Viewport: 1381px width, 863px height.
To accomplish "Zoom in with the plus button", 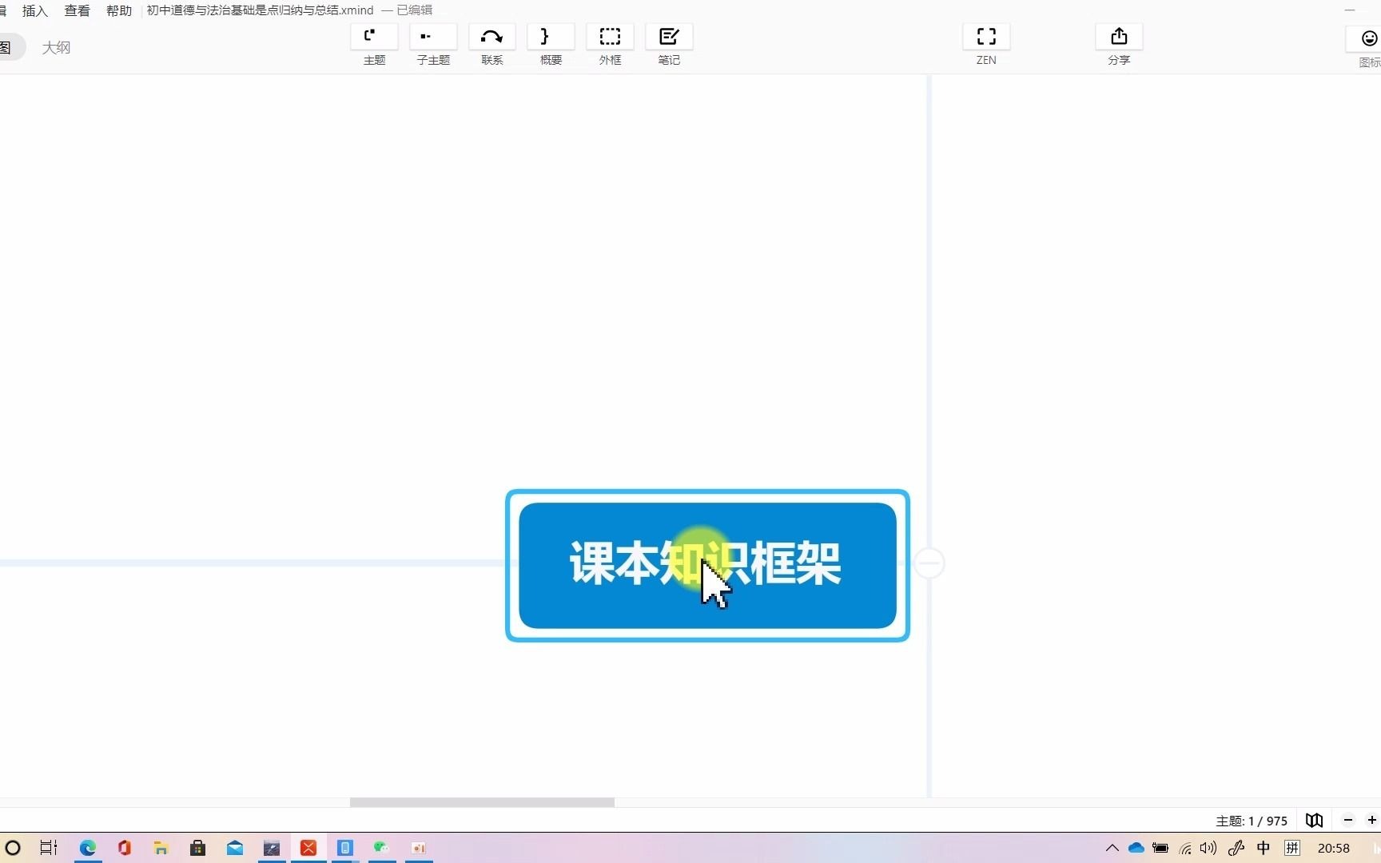I will coord(1371,820).
